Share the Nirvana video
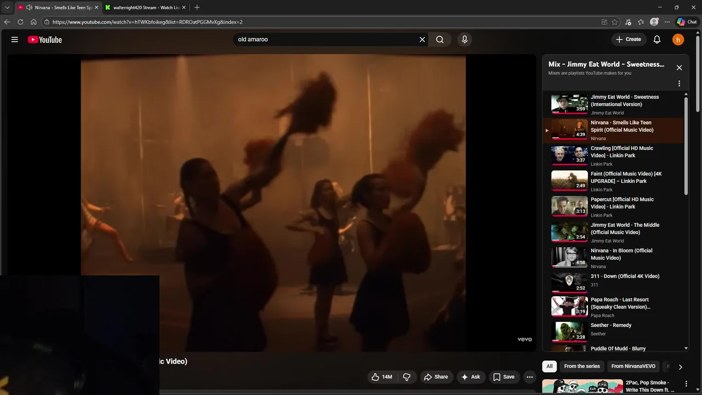 click(436, 377)
